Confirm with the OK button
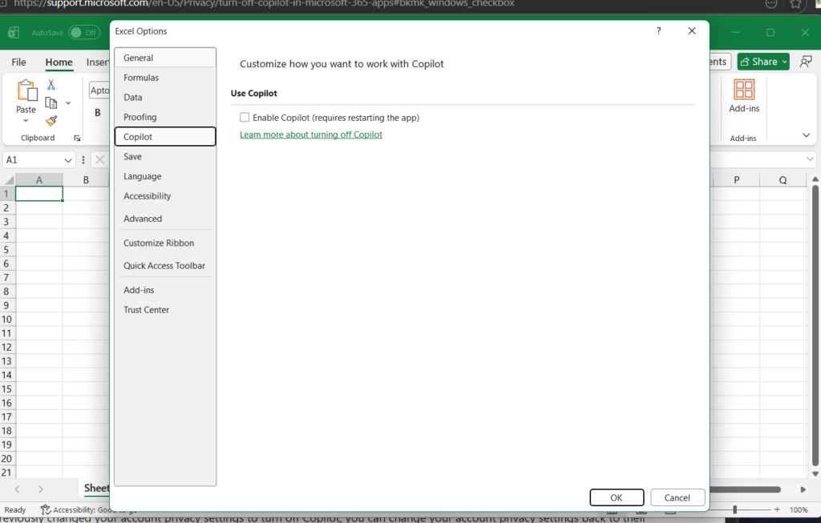The height and width of the screenshot is (523, 821). point(617,497)
